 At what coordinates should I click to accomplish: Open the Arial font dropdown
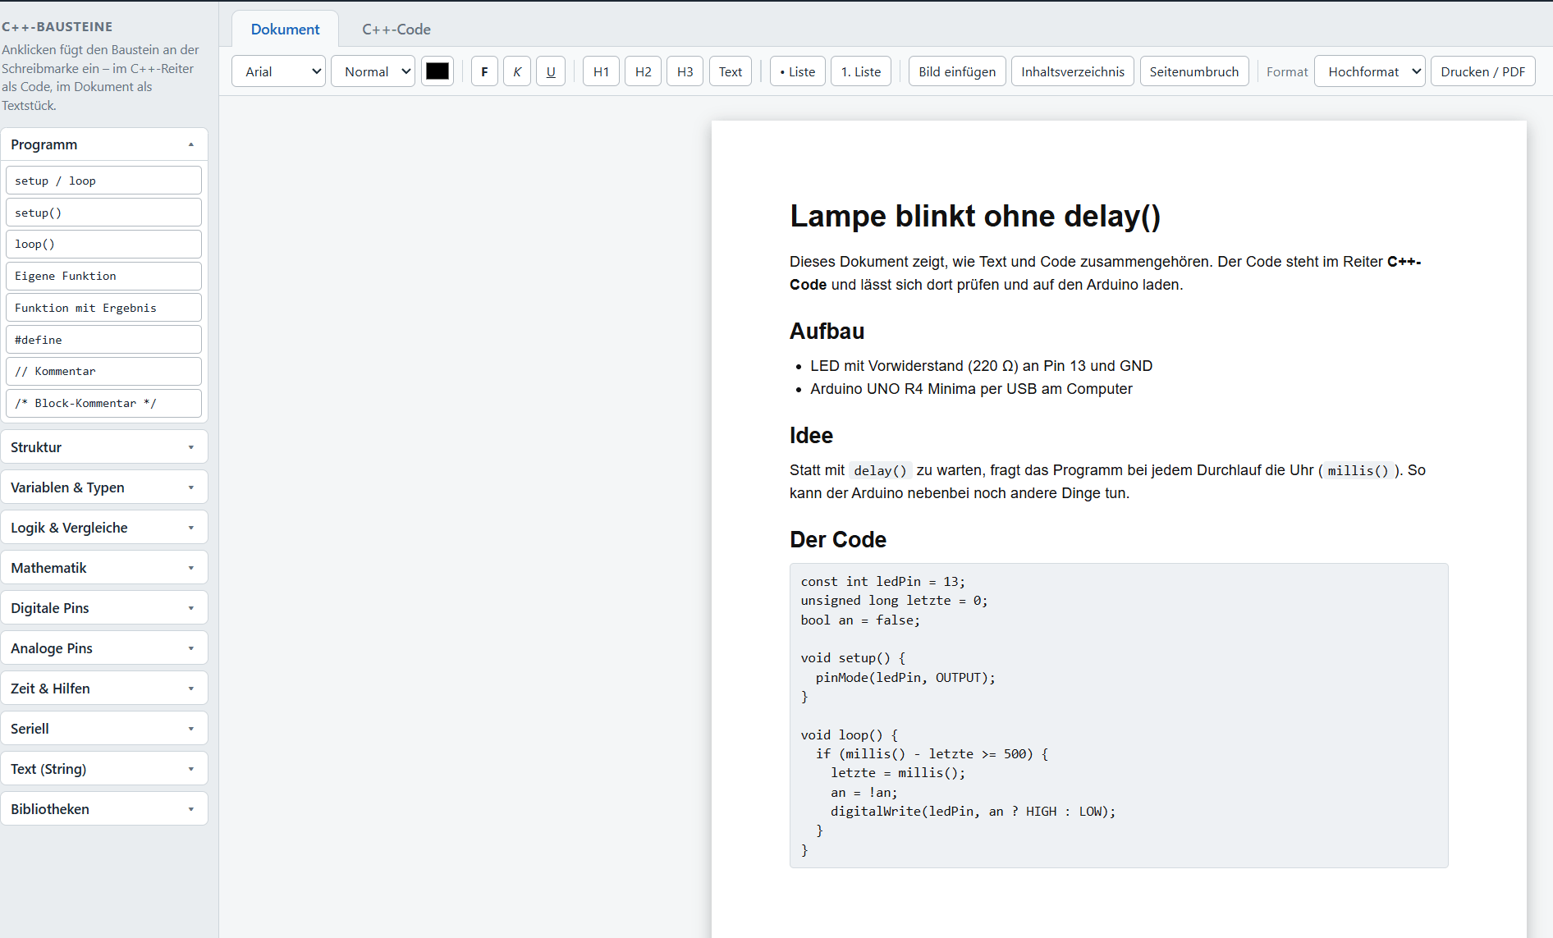(279, 71)
